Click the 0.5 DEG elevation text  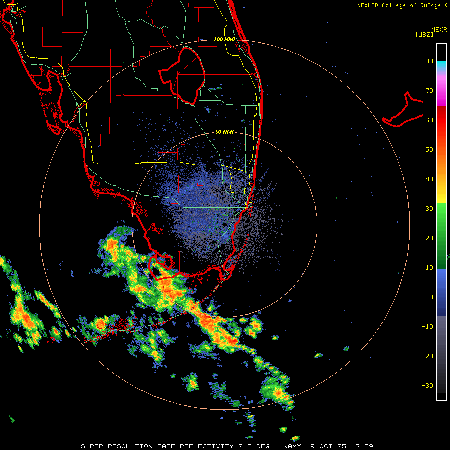click(254, 446)
